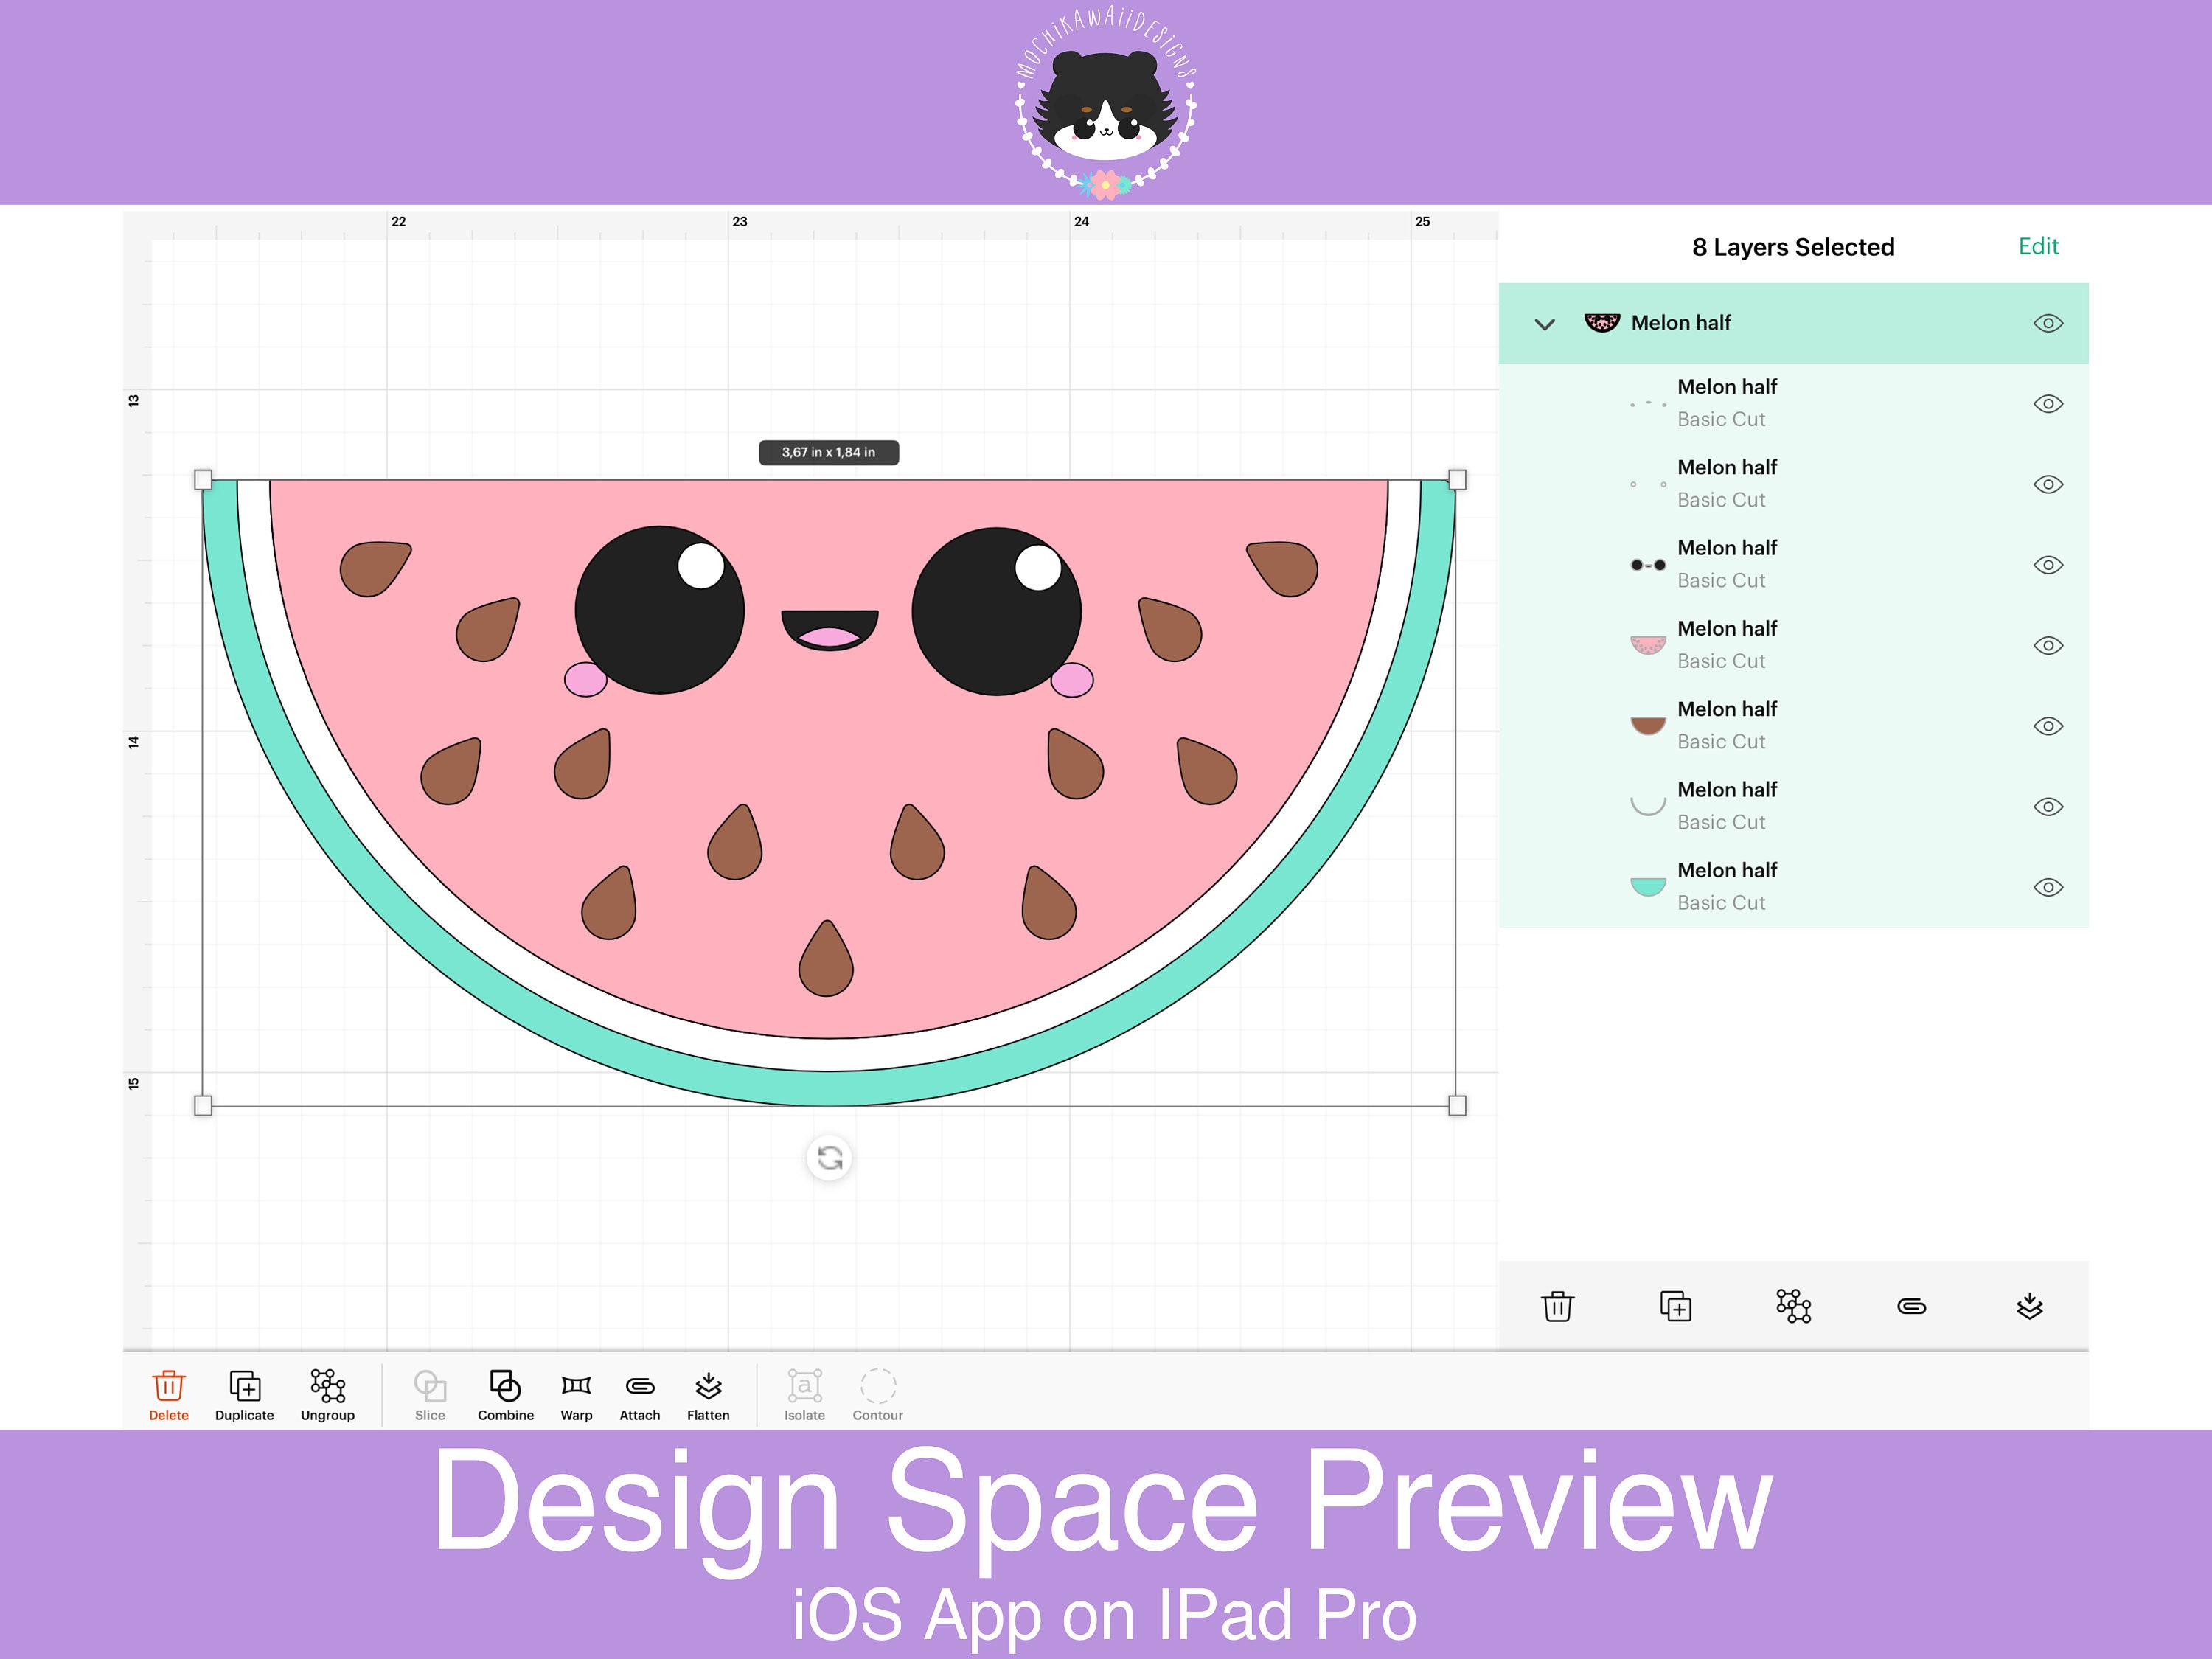
Task: Click the size label showing 3,67 in x 1,84 in
Action: pyautogui.click(x=827, y=452)
